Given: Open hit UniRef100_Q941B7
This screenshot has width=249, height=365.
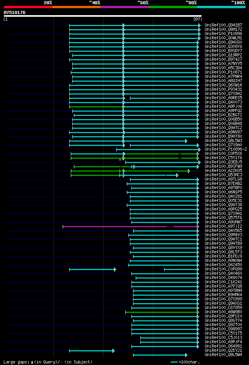Looking at the screenshot, I should pyautogui.click(x=223, y=25).
